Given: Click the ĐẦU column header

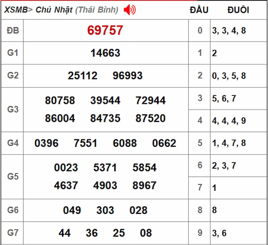Looking at the screenshot, I should (199, 10).
